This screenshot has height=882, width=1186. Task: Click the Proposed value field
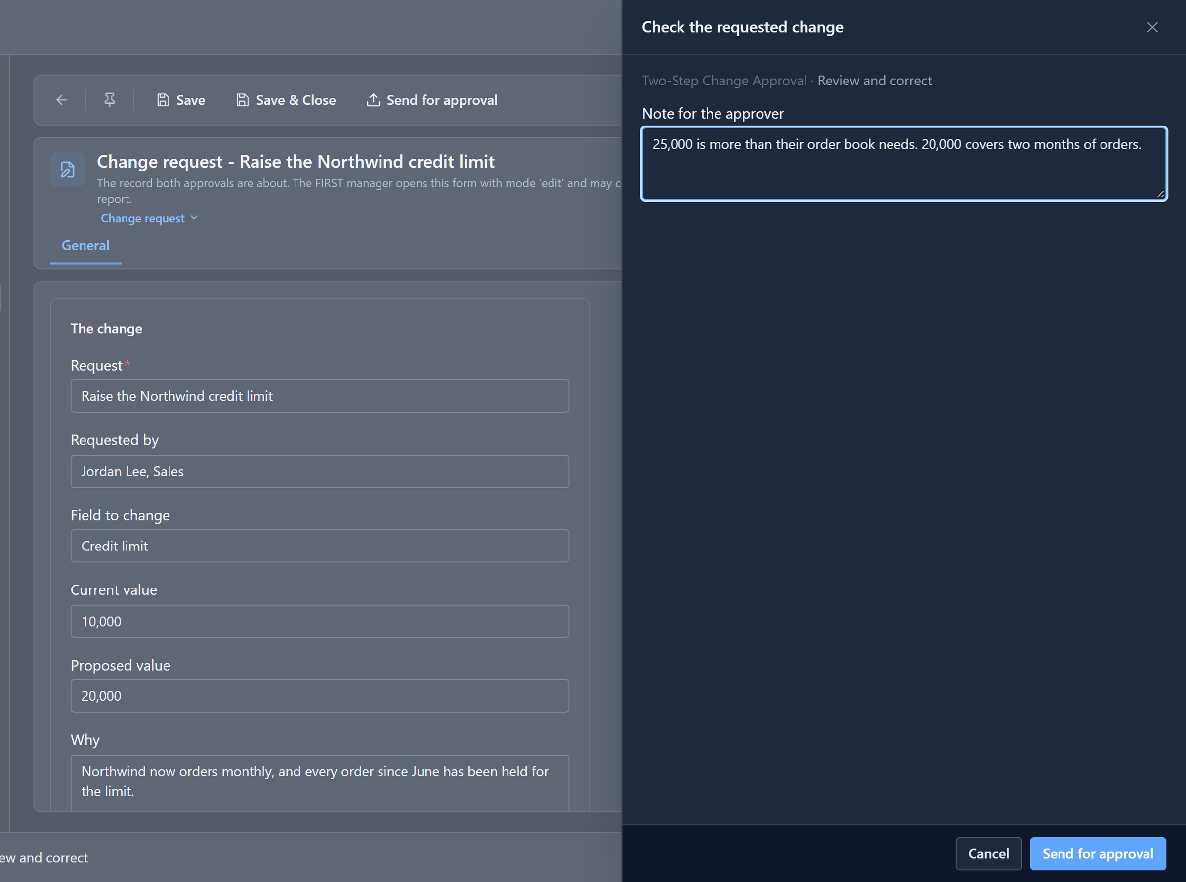pyautogui.click(x=320, y=696)
